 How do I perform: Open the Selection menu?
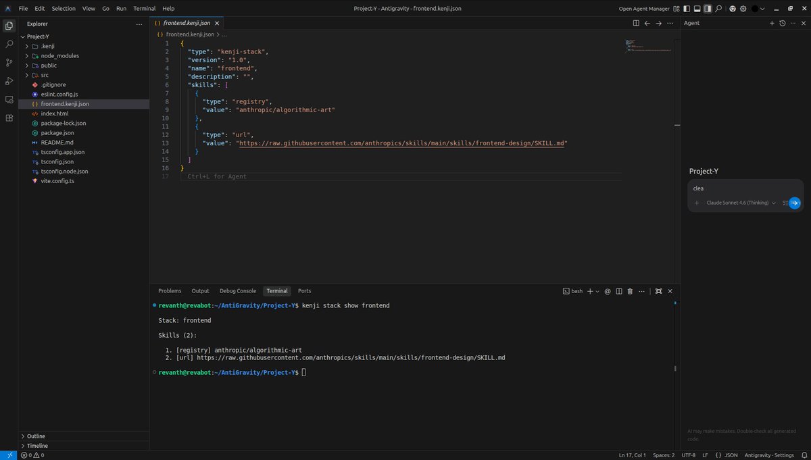(64, 9)
